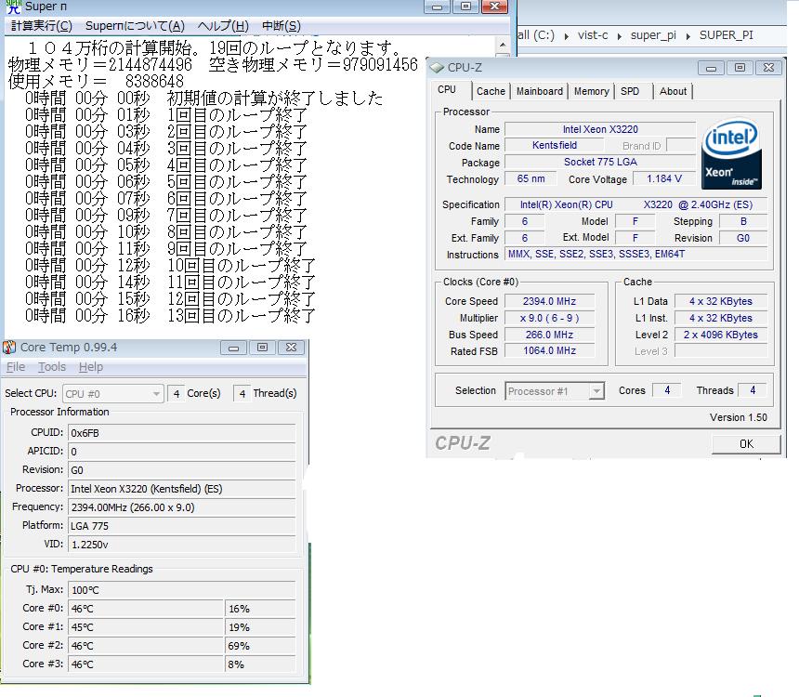Click the Tj. Max field 100°C
The image size is (799, 697).
tap(181, 590)
